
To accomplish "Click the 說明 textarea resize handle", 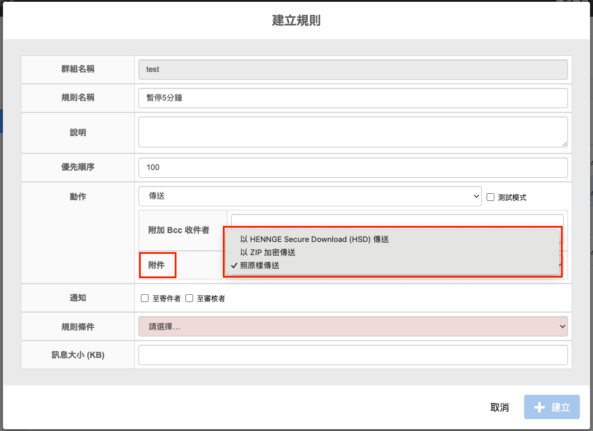I will (x=564, y=144).
